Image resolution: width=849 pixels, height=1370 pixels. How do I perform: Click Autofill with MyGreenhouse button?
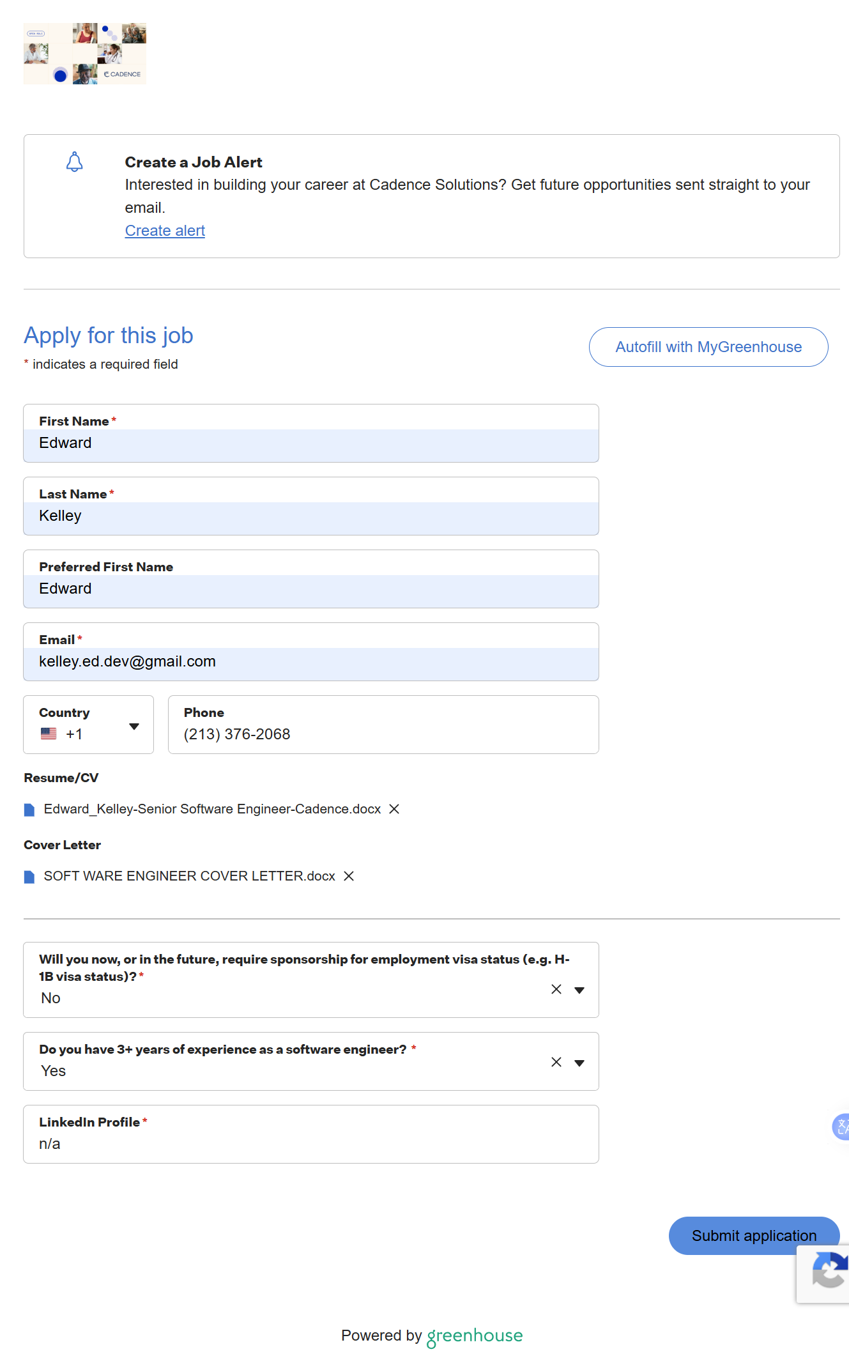(708, 347)
